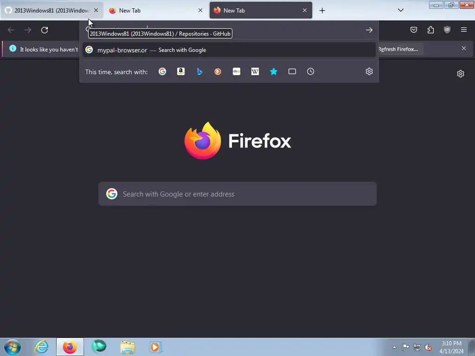Search history using the clock icon
This screenshot has height=356, width=475.
coord(310,71)
